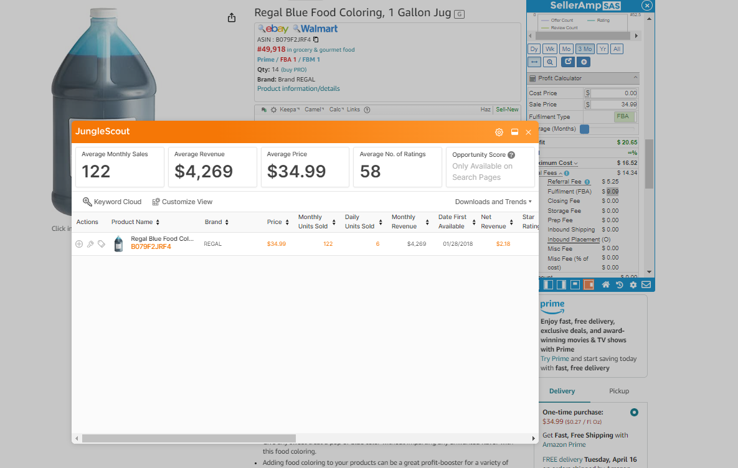Search product on Walmart
738x468 pixels.
(x=315, y=29)
